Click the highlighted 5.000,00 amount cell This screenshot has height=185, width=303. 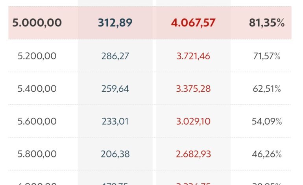(x=37, y=23)
